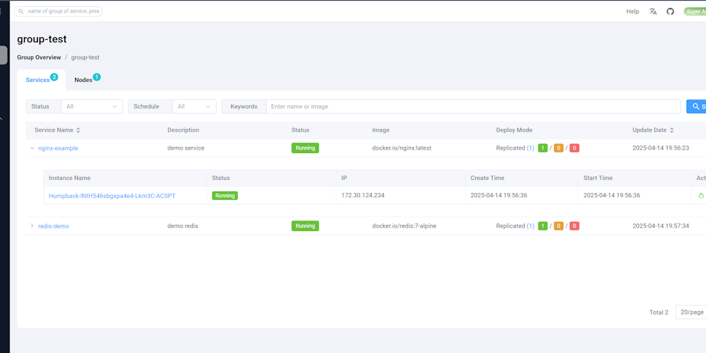706x353 pixels.
Task: Open the Schedule filter dropdown
Action: (194, 107)
